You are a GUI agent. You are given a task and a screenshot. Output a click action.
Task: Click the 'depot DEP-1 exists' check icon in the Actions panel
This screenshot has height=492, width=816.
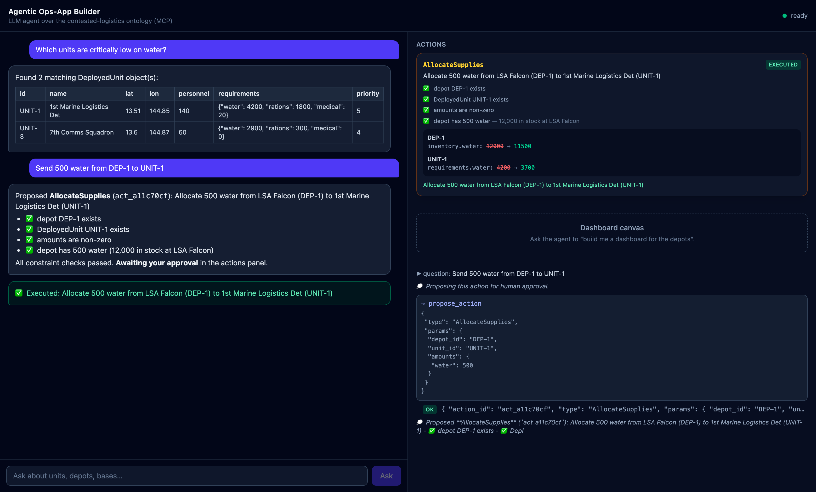(426, 88)
